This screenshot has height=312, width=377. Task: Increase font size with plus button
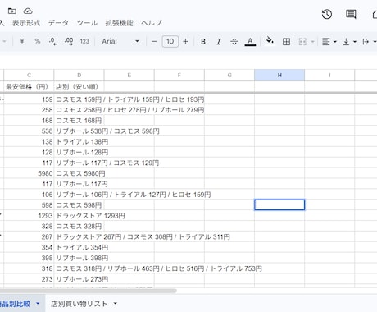[x=185, y=42]
